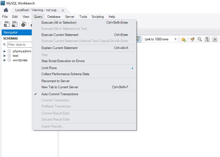Add query to snippets star icon
Image resolution: width=220 pixels, height=157 pixels.
pos(183,39)
